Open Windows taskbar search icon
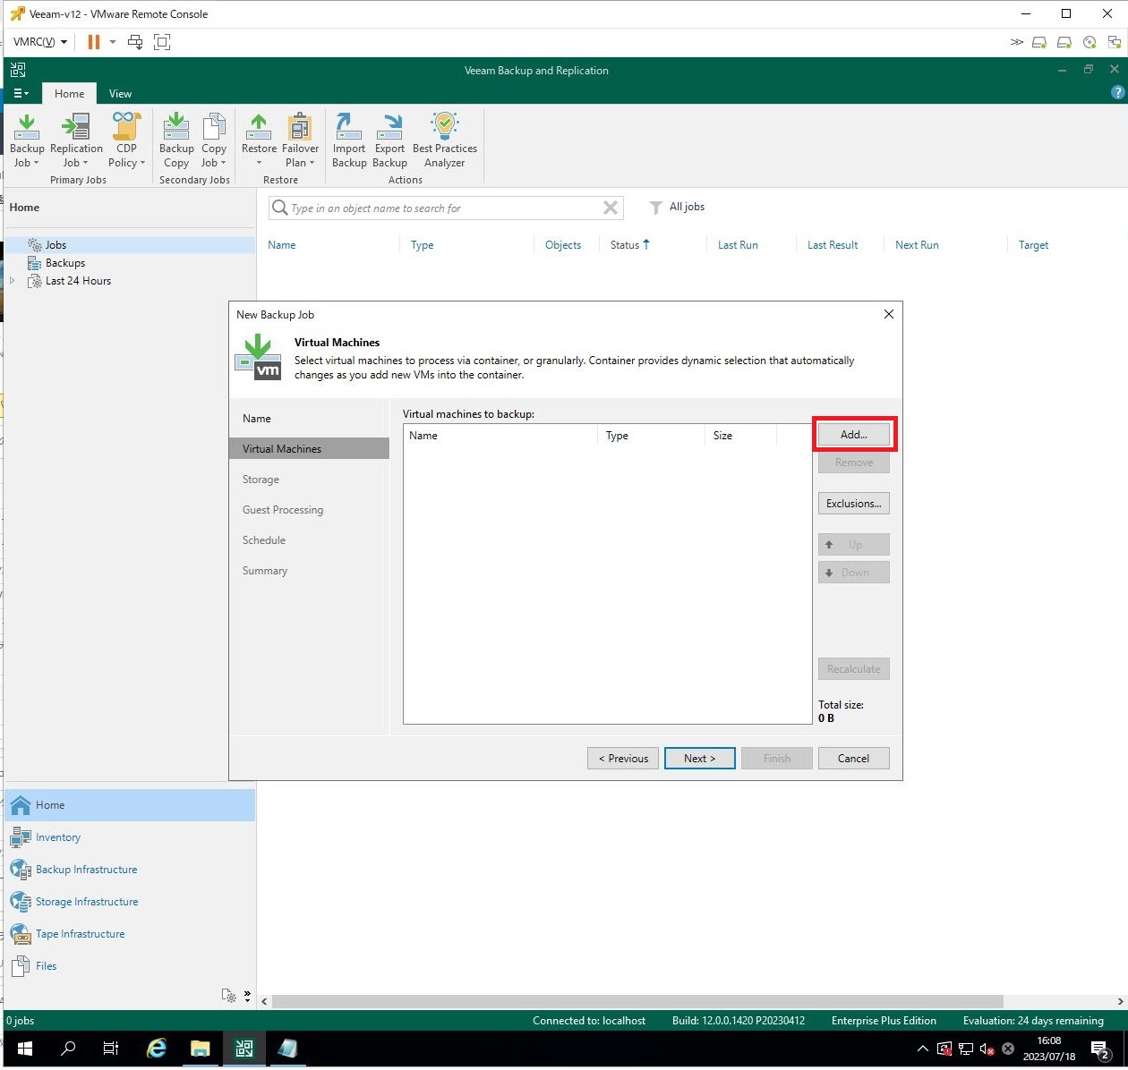Image resolution: width=1128 pixels, height=1070 pixels. click(68, 1049)
